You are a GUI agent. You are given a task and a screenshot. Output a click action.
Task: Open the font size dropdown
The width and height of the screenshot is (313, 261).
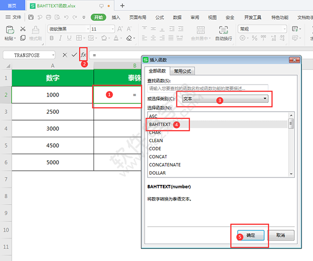point(113,29)
